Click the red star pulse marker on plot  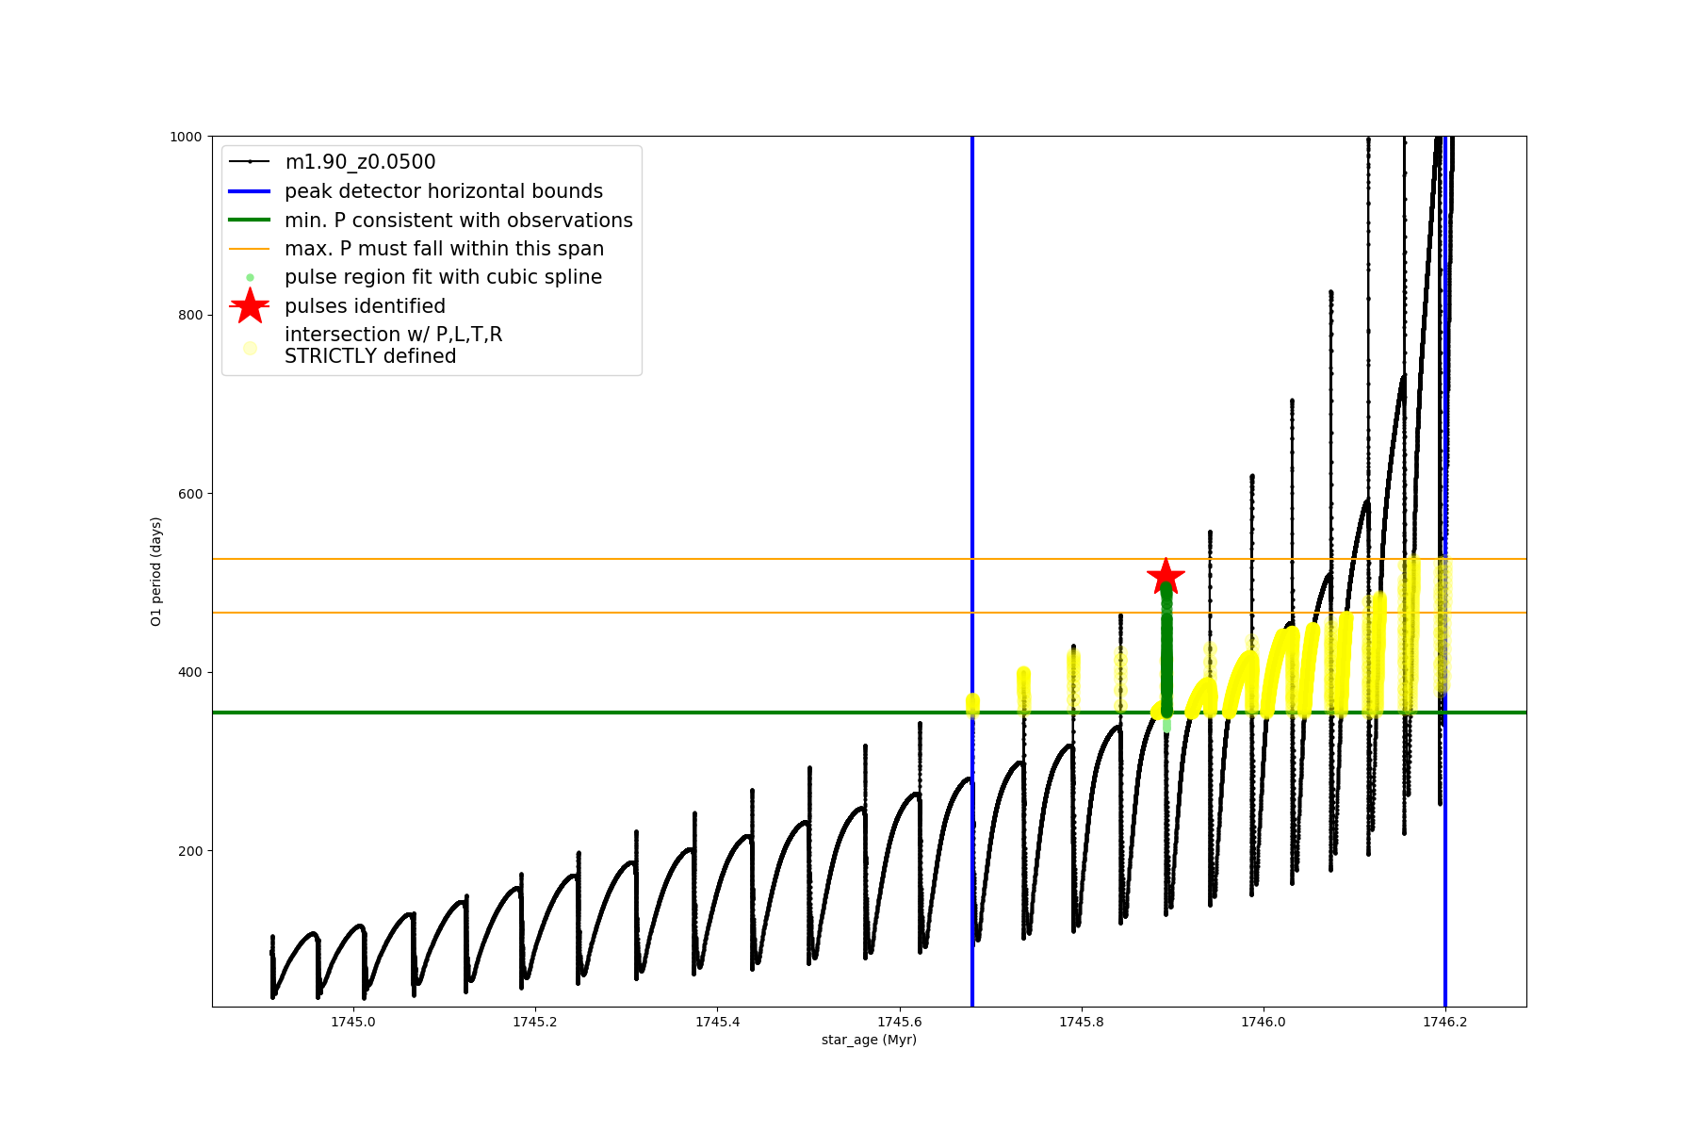pyautogui.click(x=1166, y=577)
